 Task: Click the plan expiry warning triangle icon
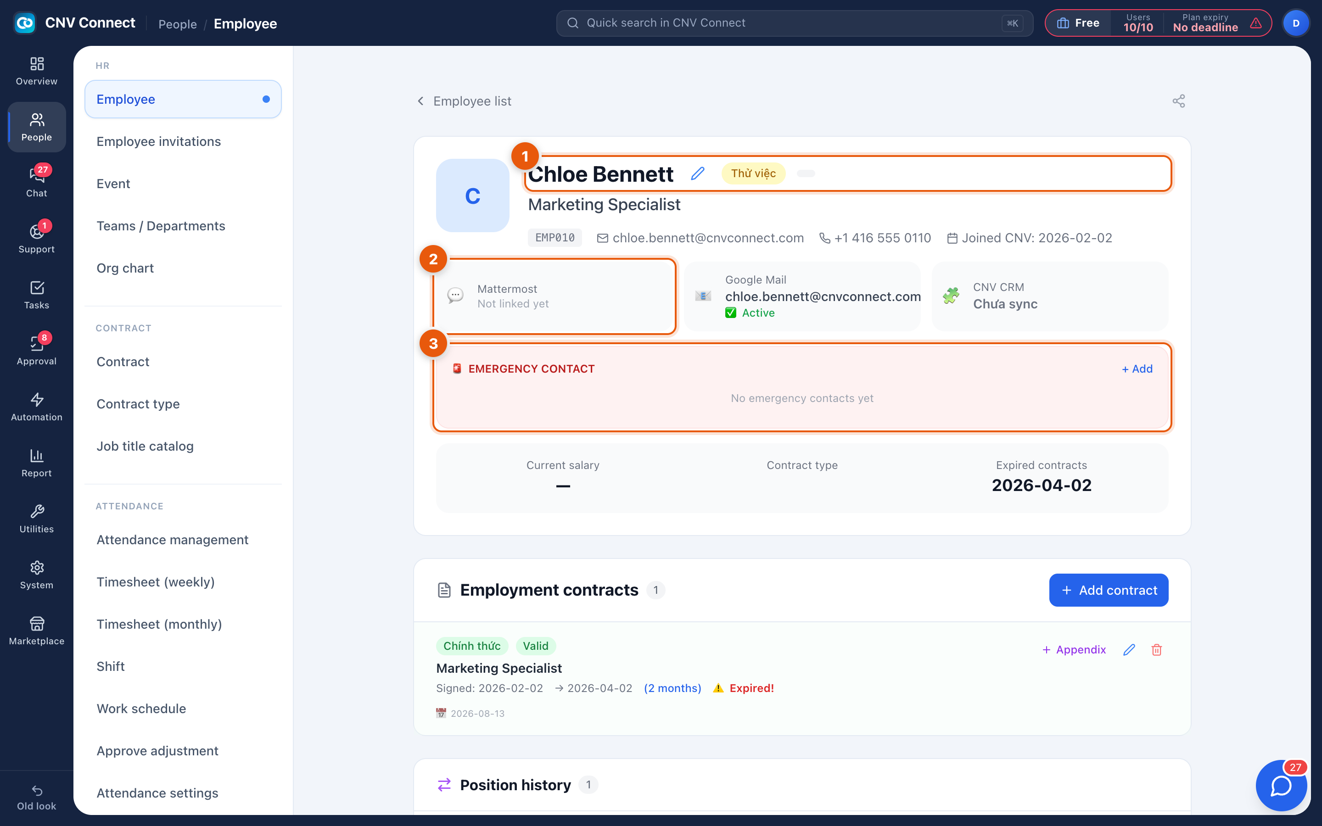(1256, 23)
